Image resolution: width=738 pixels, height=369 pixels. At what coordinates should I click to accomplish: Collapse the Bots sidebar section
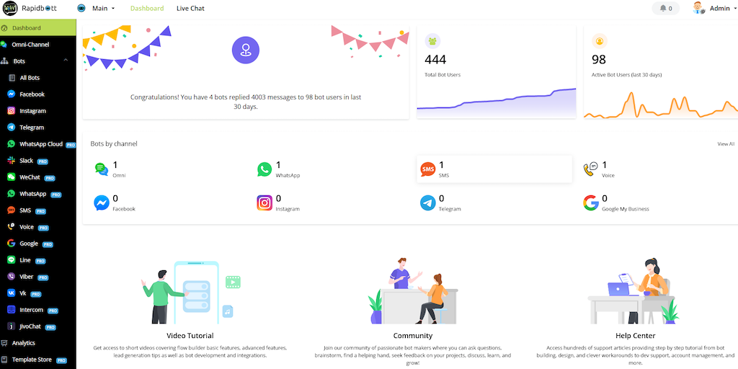(66, 60)
